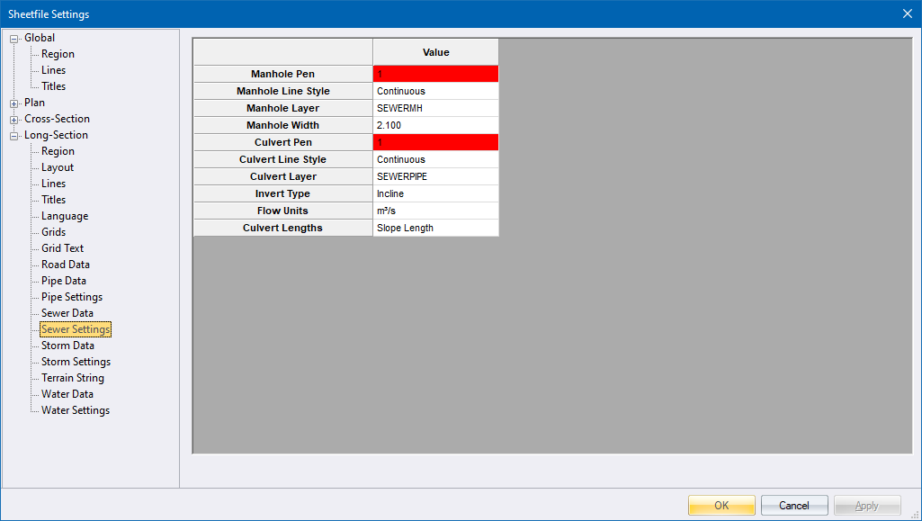Screen dimensions: 922x521
Task: Select Road Data tree item
Action: click(x=65, y=265)
